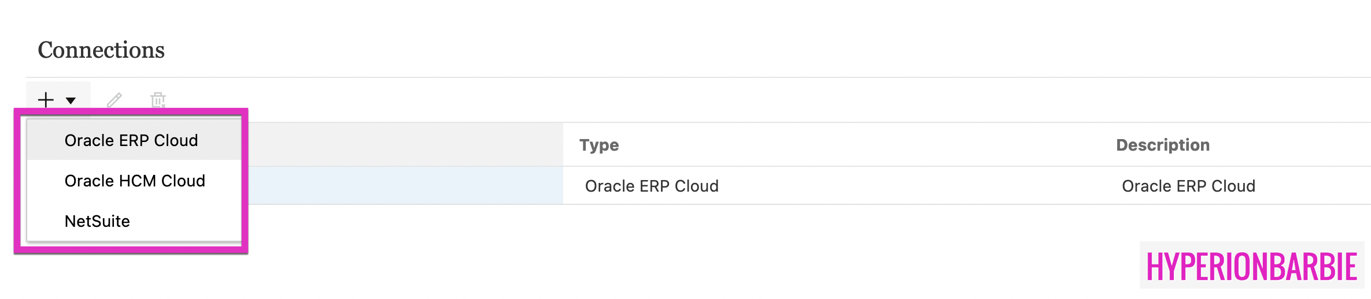
Task: Pick NetSuite from the dropdown menu
Action: (x=97, y=221)
